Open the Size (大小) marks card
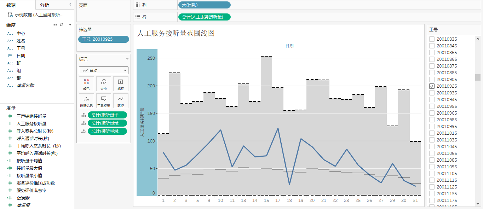Image resolution: width=483 pixels, height=209 pixels. [104, 84]
